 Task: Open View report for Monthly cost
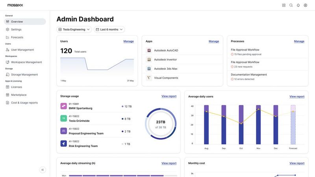(297, 163)
